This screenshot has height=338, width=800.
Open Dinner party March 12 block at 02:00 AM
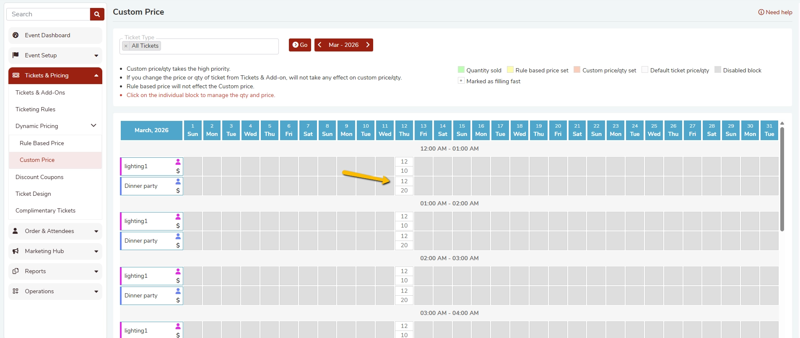coord(404,295)
